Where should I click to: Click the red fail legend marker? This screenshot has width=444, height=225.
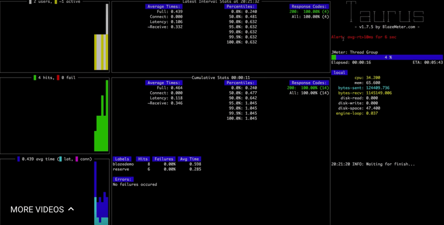pos(58,78)
